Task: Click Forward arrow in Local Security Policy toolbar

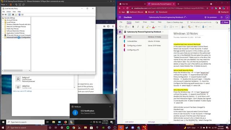Action: [x=6, y=14]
